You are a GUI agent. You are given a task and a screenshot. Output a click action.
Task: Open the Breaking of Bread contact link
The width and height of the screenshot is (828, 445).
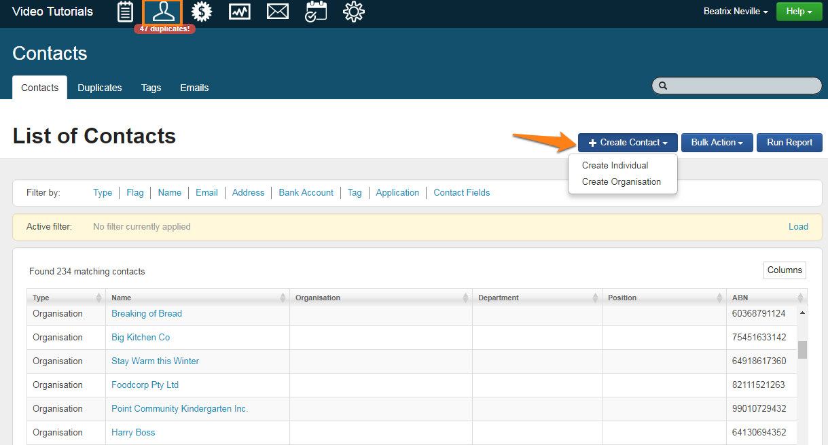click(147, 313)
